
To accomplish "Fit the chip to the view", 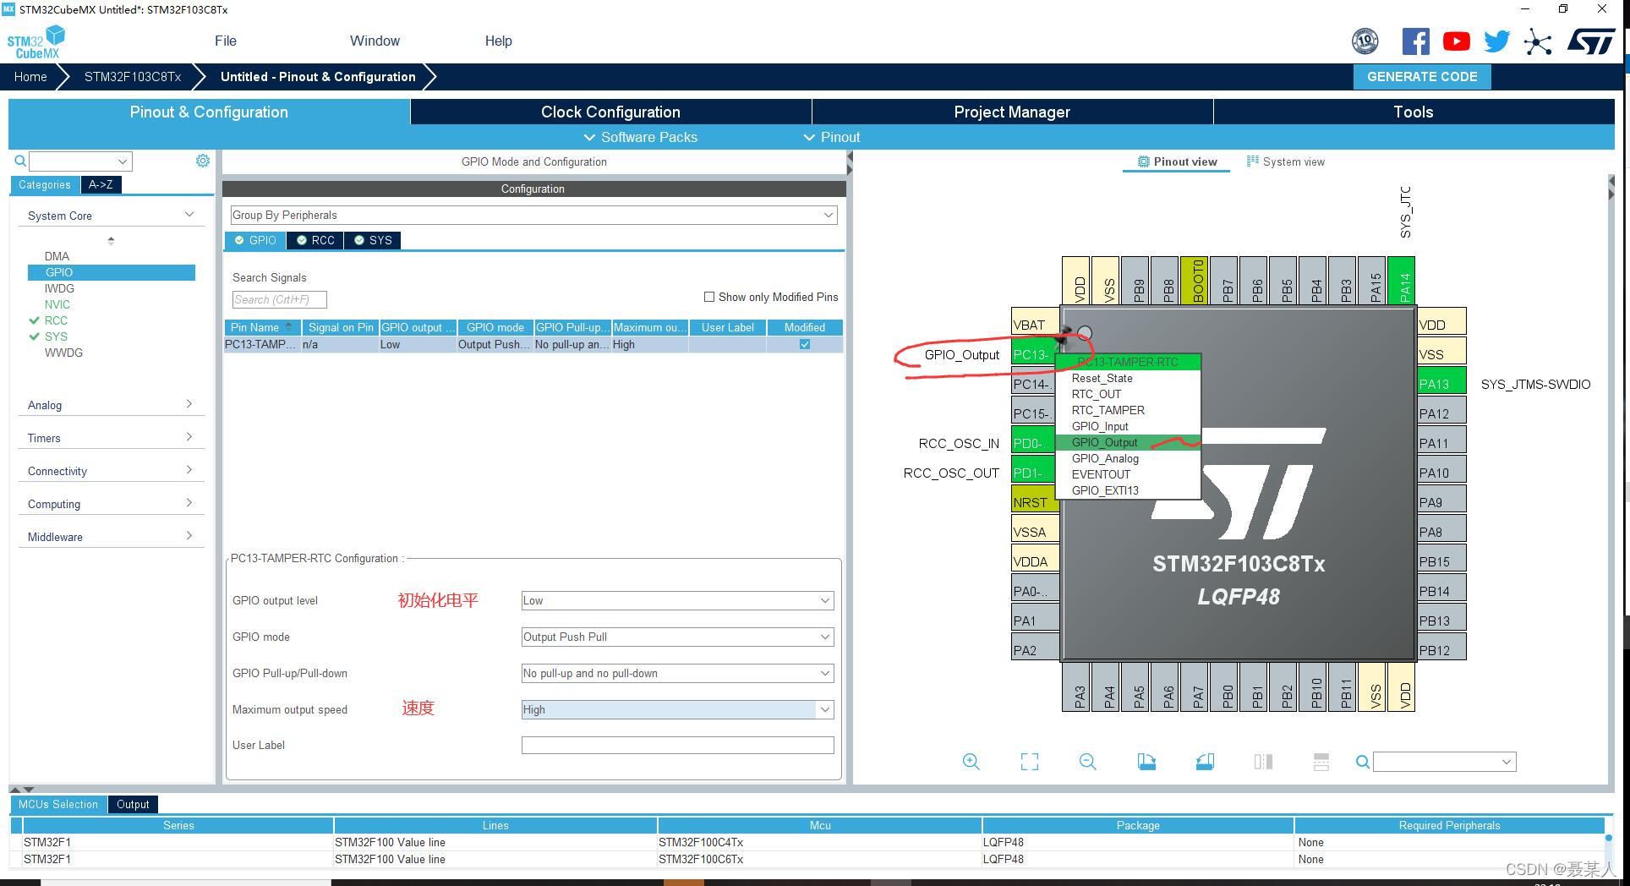I will pyautogui.click(x=1030, y=762).
